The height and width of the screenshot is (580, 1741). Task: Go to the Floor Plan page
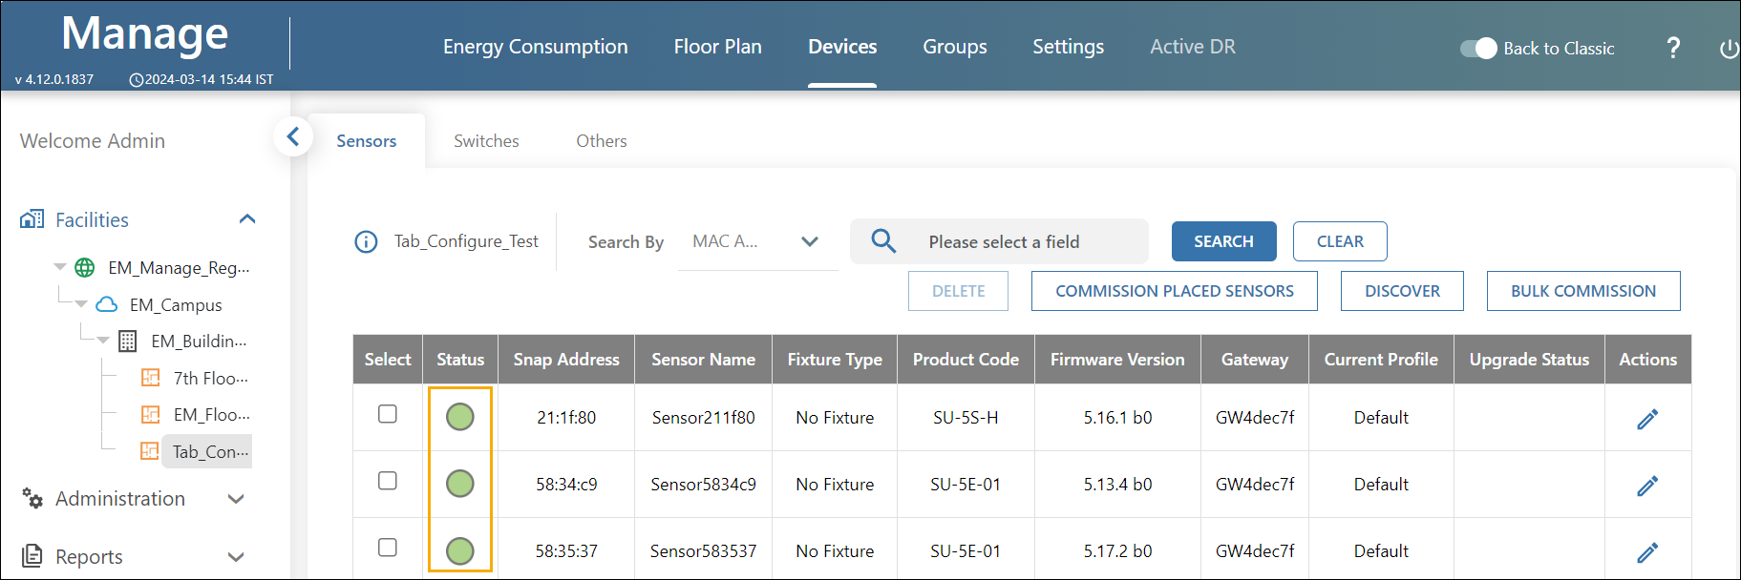[718, 47]
